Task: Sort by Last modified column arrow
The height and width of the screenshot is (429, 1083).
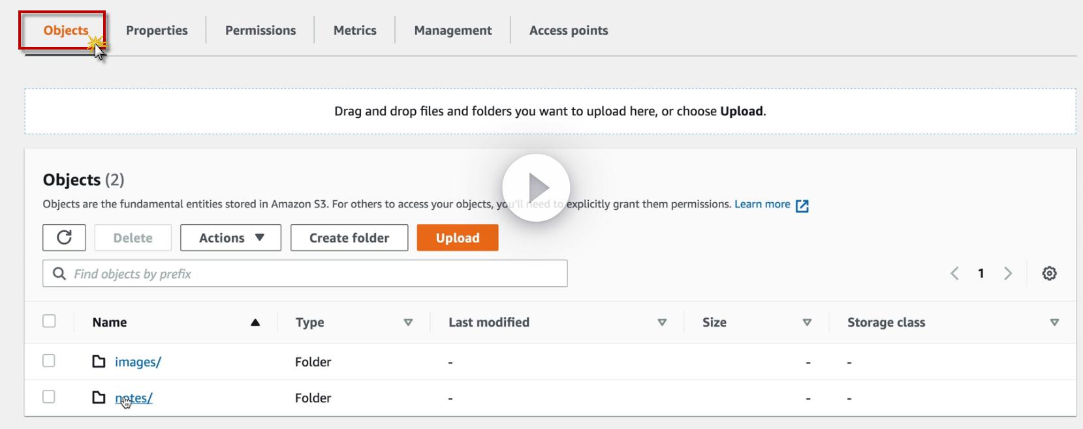Action: click(x=662, y=322)
